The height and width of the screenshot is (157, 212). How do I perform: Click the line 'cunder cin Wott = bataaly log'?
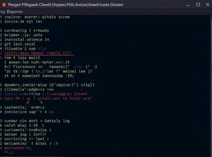pos(37,121)
